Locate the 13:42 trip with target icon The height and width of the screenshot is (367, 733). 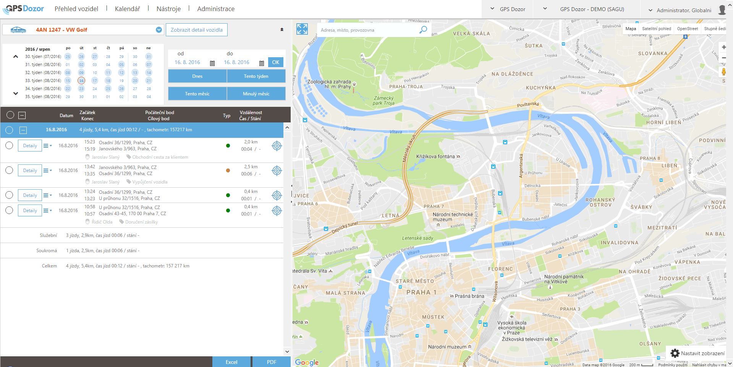277,171
